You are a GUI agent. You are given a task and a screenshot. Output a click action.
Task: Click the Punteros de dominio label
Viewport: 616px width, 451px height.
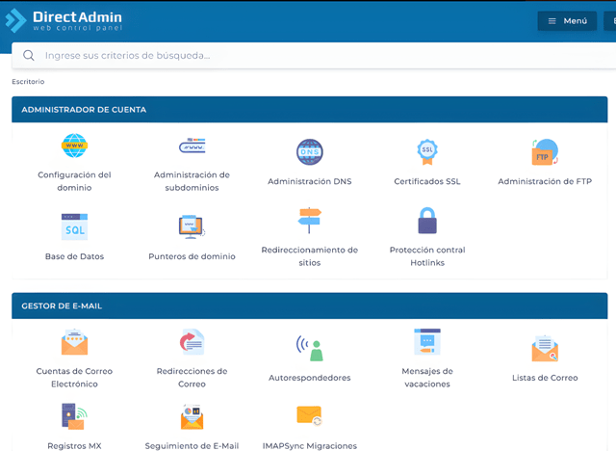(192, 256)
